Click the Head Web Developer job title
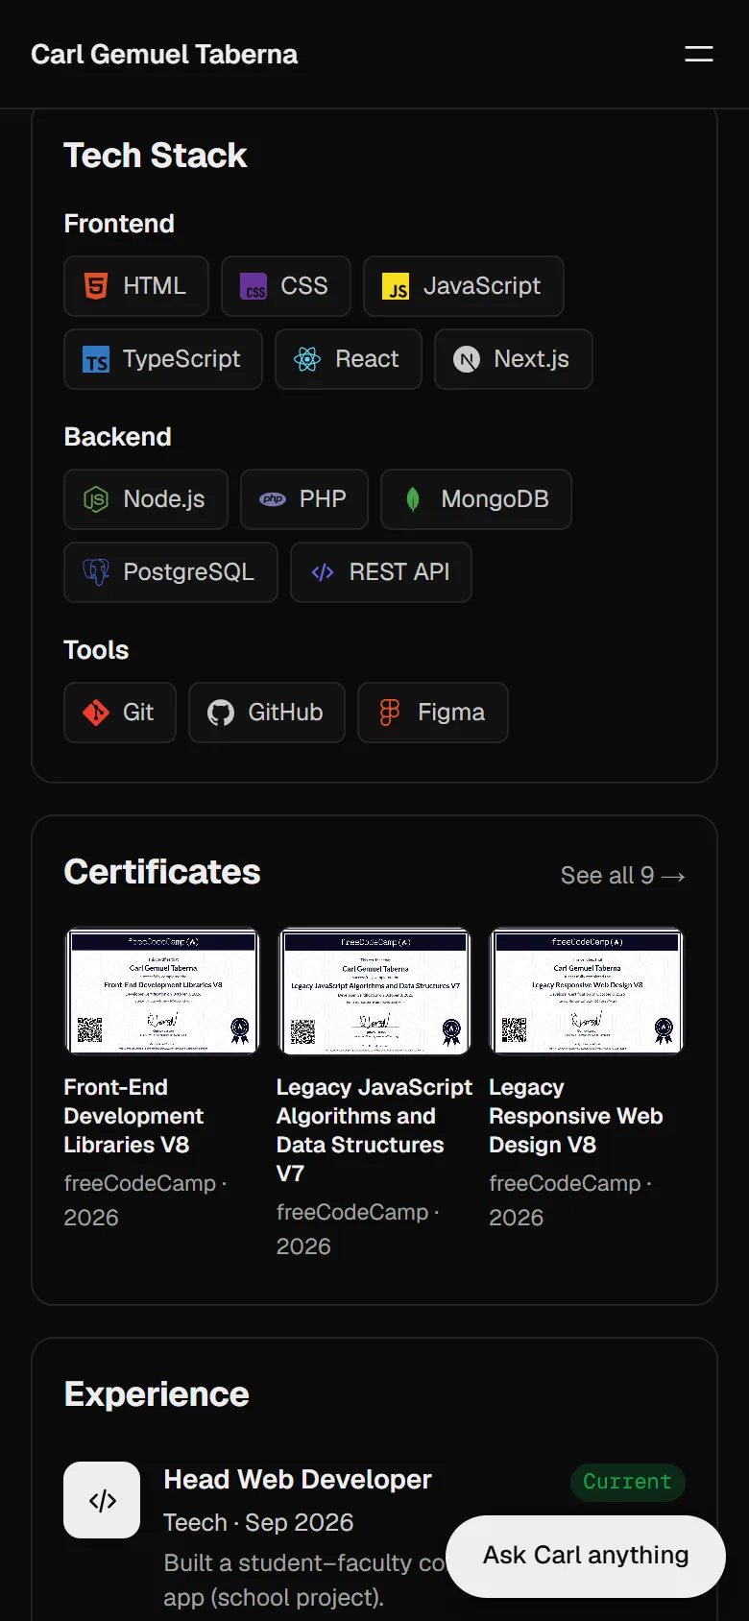 coord(298,1480)
